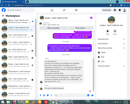
Task: Open the Alex 2 bed 1 bath conversation
Action: point(17,80)
